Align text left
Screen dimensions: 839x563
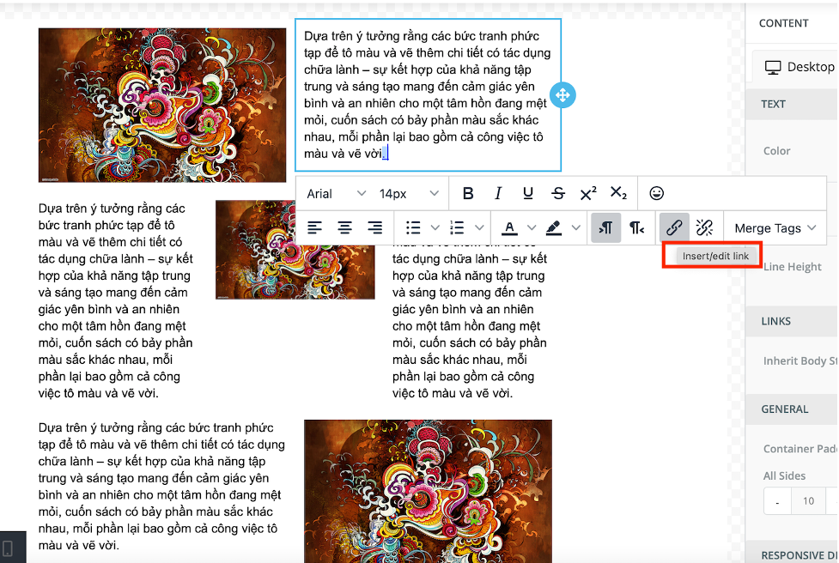314,228
